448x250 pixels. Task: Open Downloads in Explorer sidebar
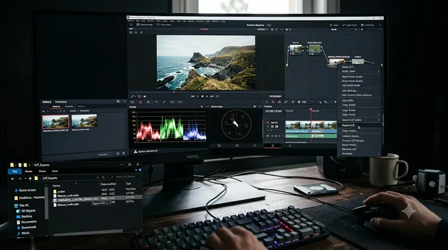point(26,227)
